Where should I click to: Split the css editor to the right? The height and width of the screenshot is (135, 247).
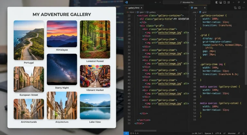point(239,8)
